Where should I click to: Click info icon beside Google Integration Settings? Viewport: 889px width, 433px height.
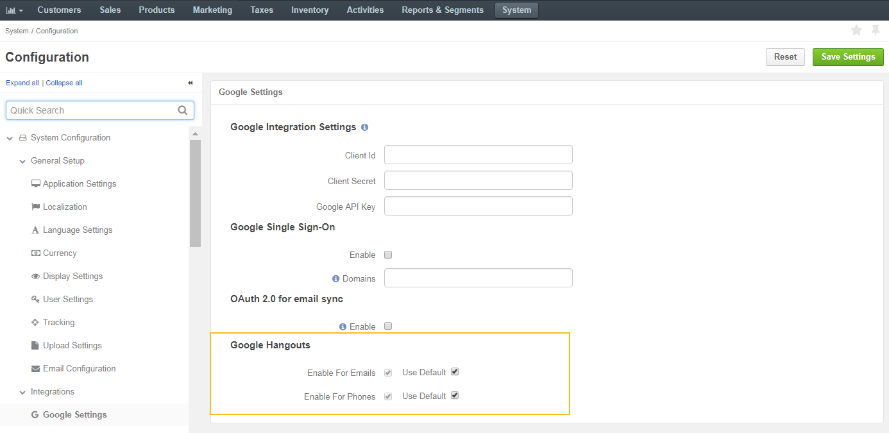tap(364, 127)
